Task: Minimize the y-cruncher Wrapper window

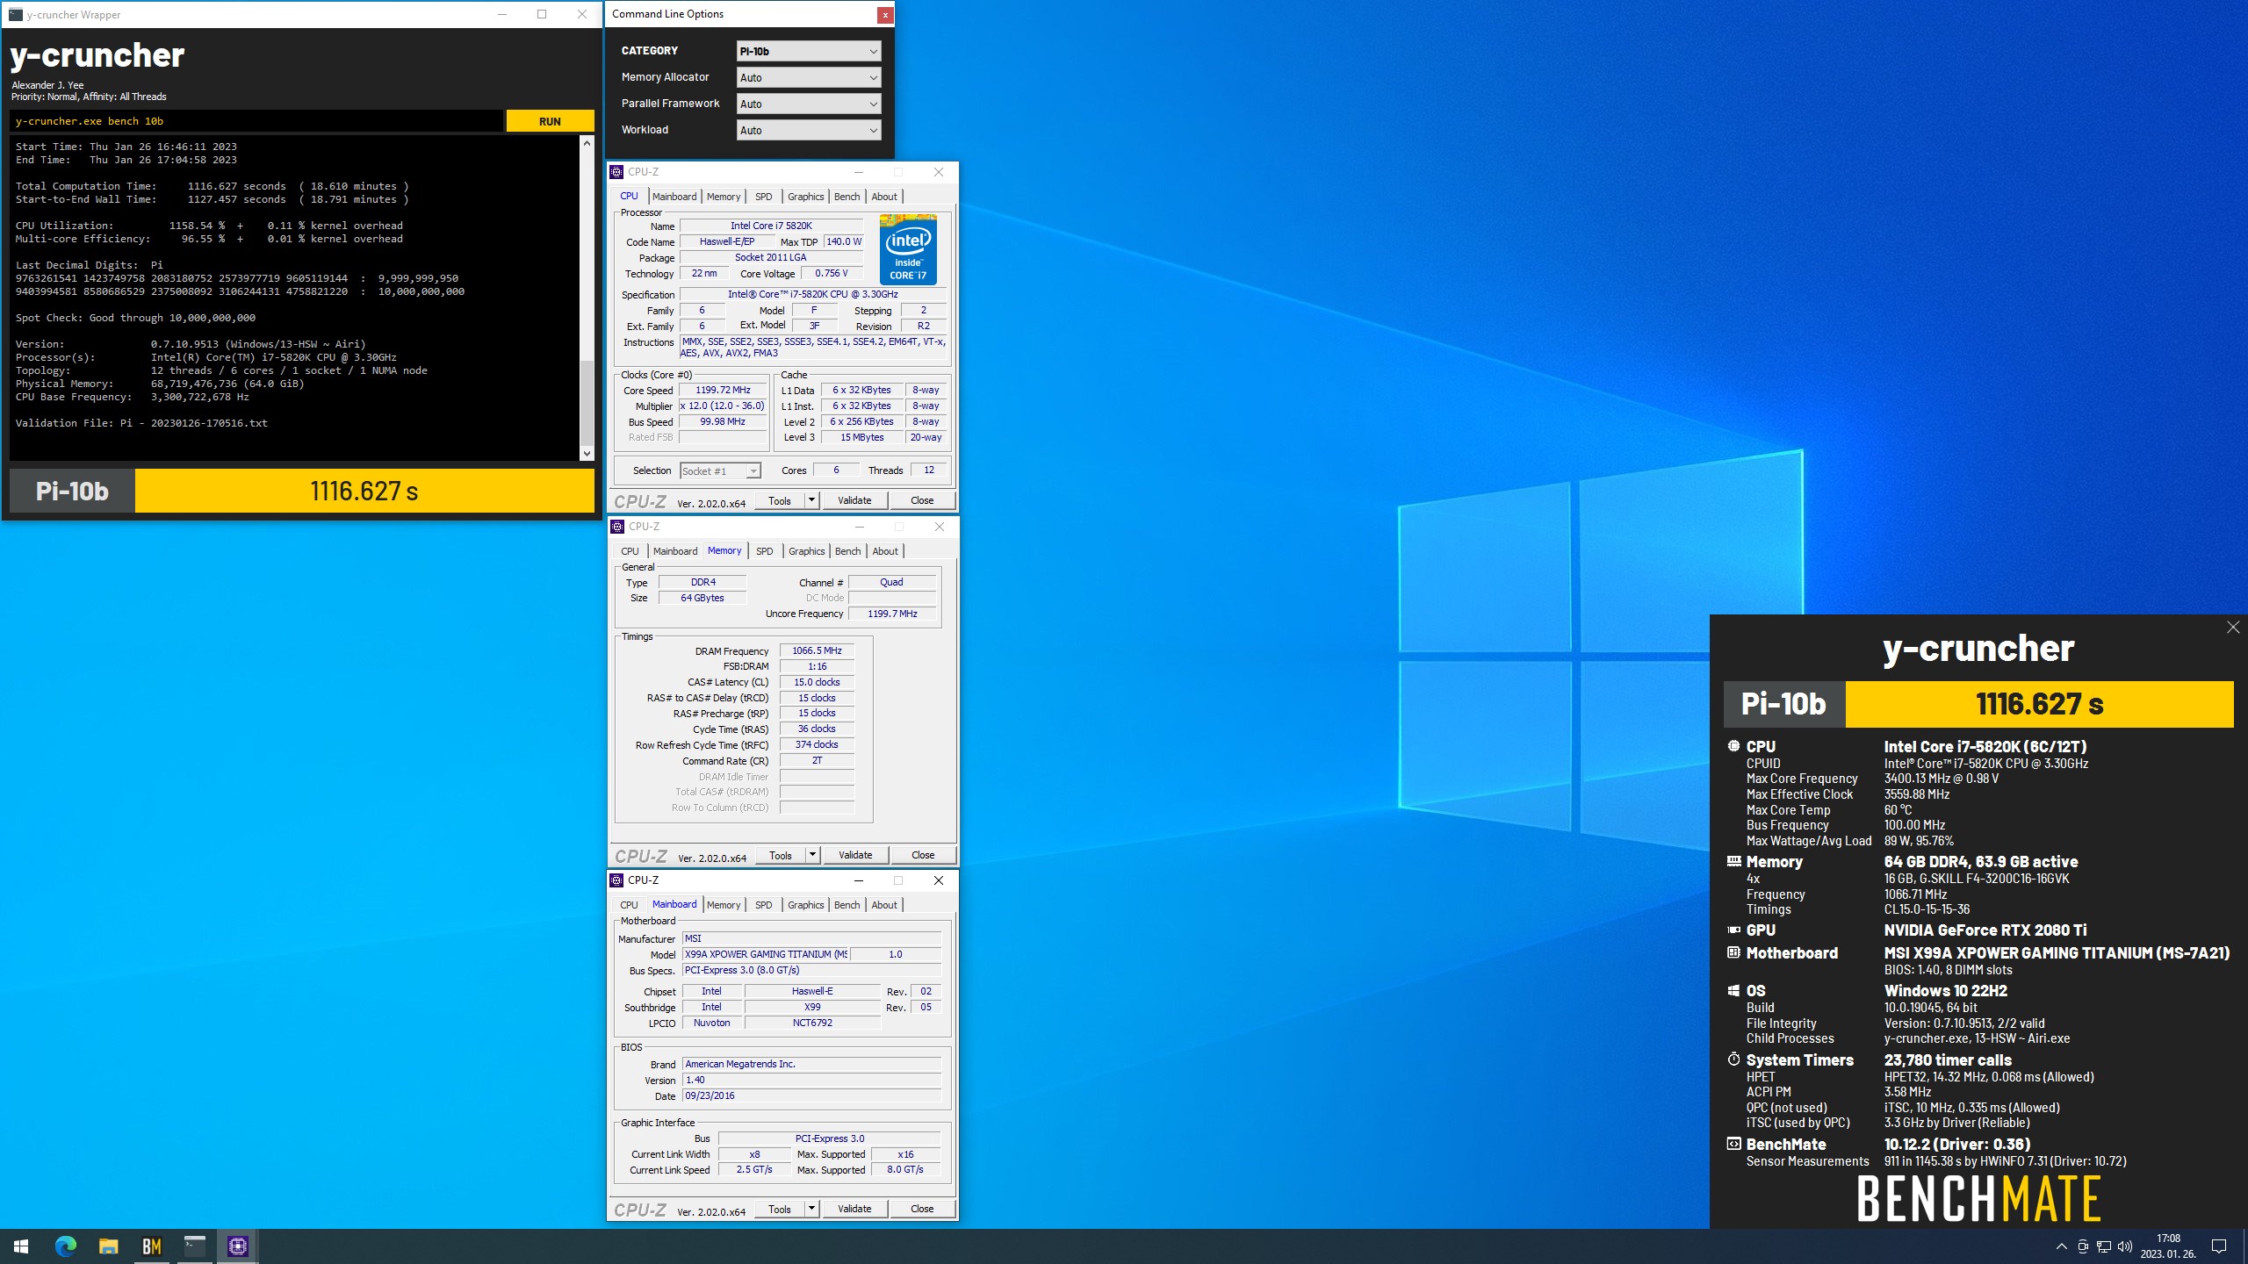Action: coord(502,15)
